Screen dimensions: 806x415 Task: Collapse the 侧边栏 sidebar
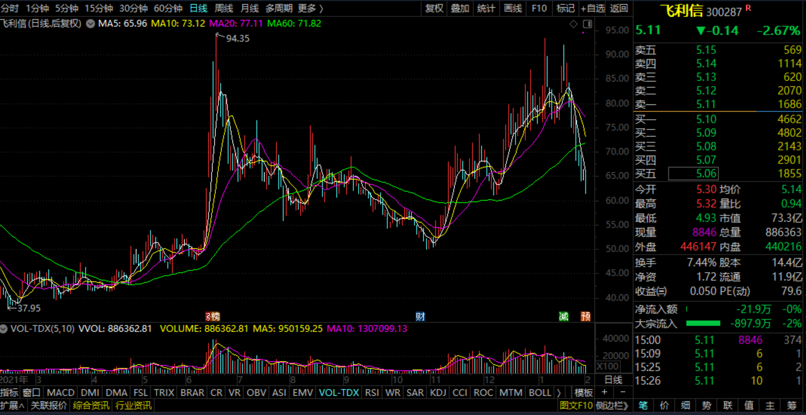tap(612, 405)
